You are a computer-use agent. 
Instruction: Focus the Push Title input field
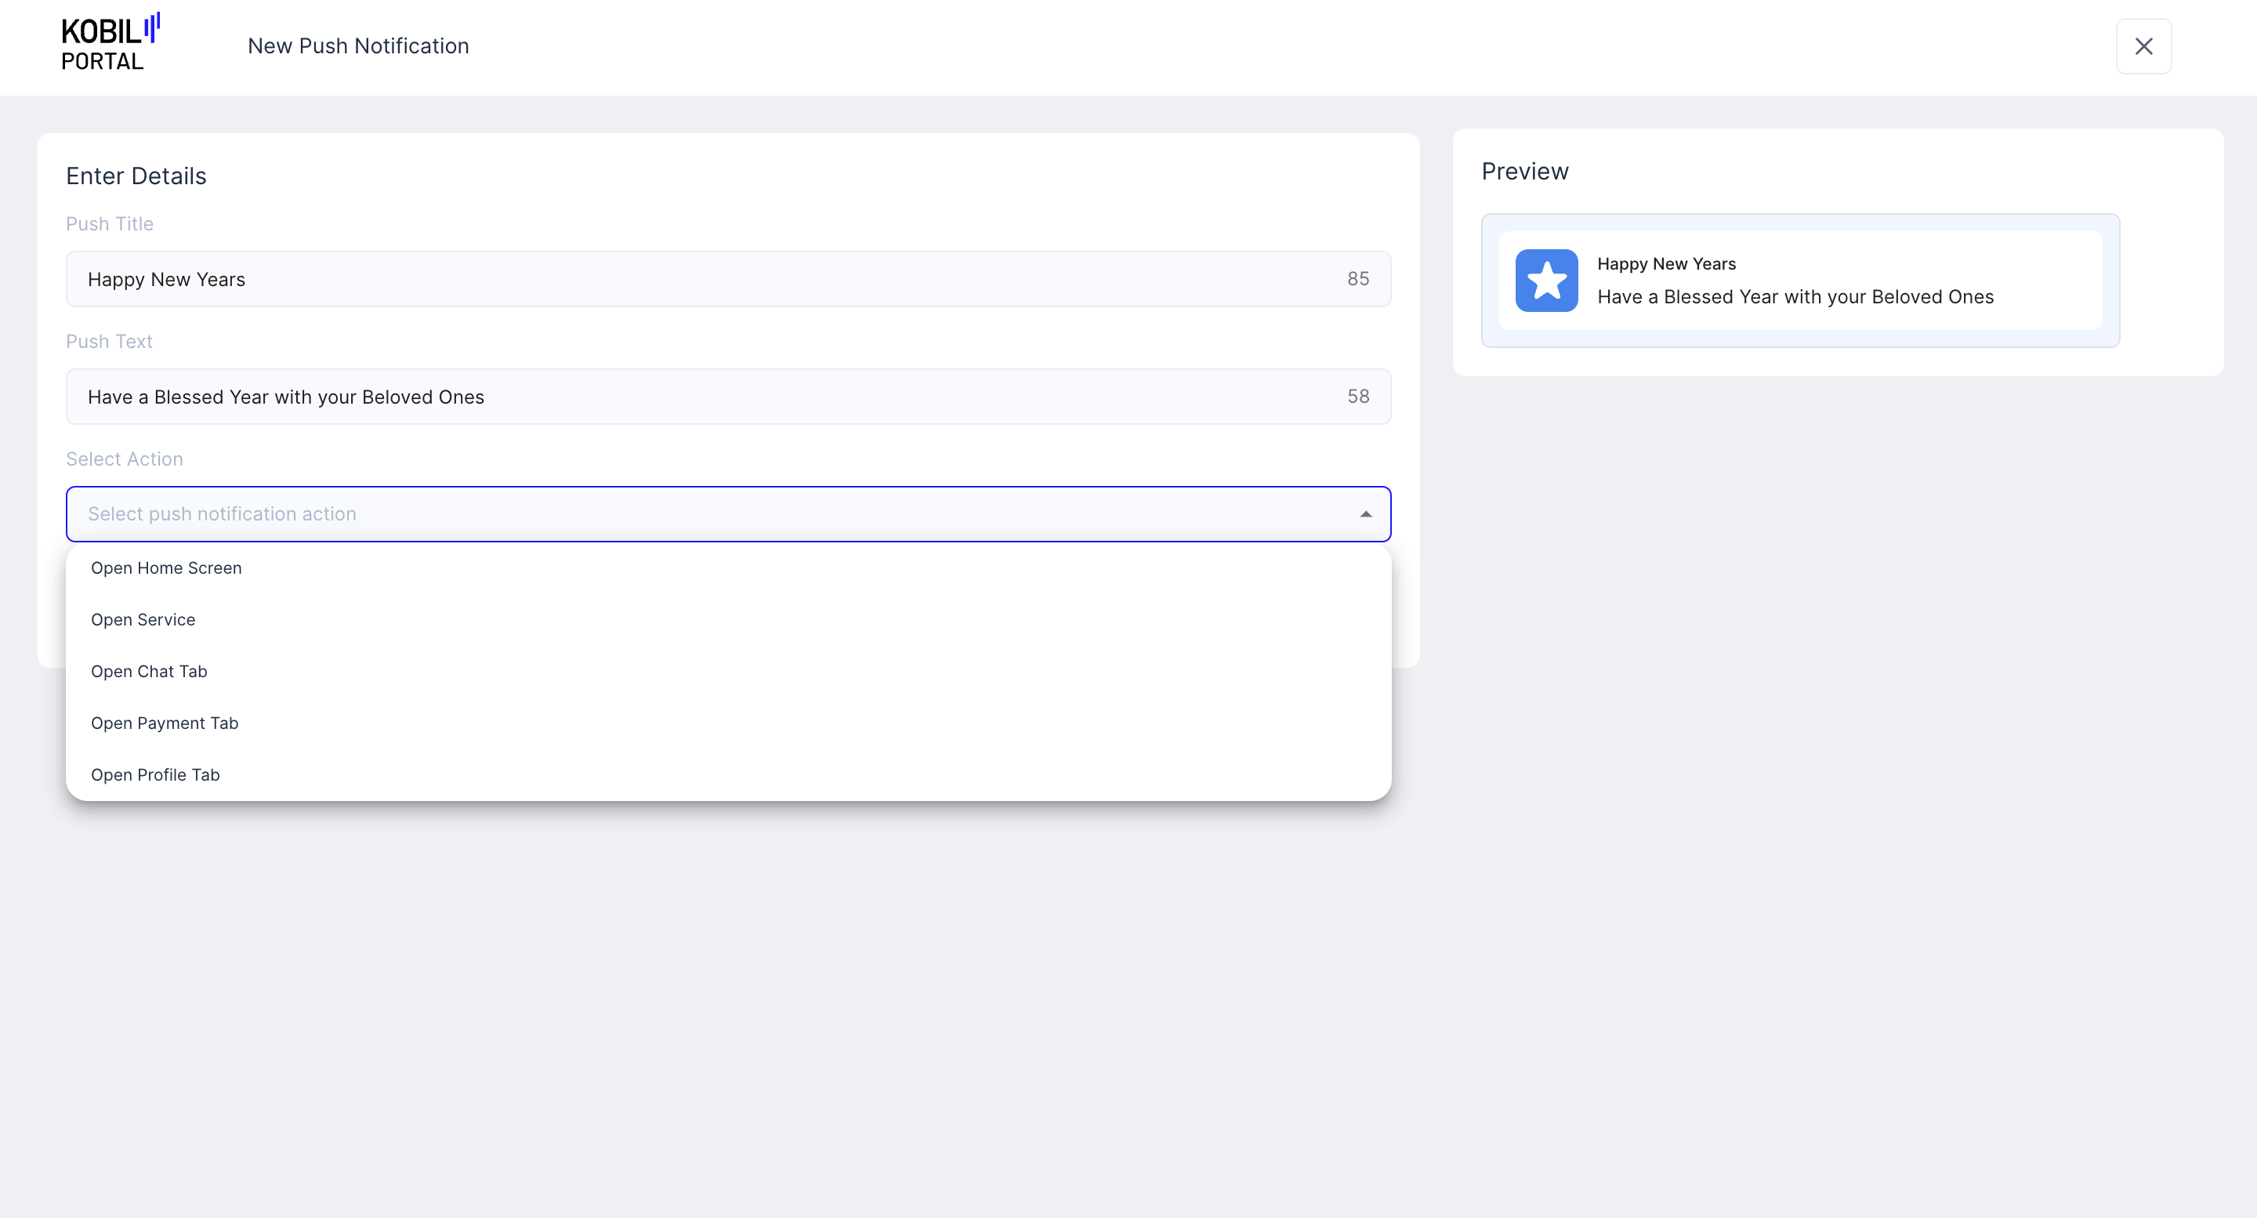(x=701, y=280)
